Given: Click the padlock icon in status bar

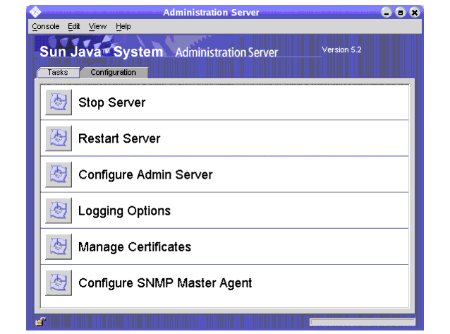Looking at the screenshot, I should (40, 321).
